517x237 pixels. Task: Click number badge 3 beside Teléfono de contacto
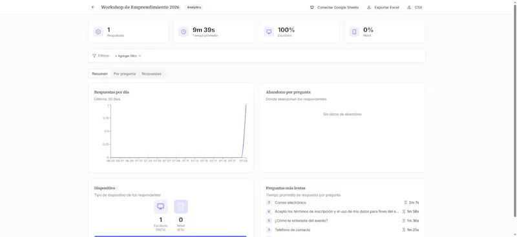point(269,230)
